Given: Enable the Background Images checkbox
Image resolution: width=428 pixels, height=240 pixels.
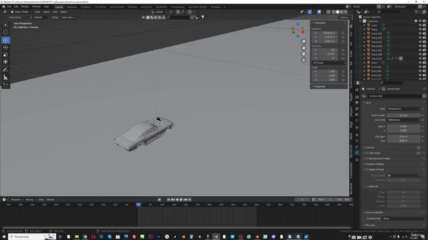Looking at the screenshot, I should pyautogui.click(x=367, y=159).
